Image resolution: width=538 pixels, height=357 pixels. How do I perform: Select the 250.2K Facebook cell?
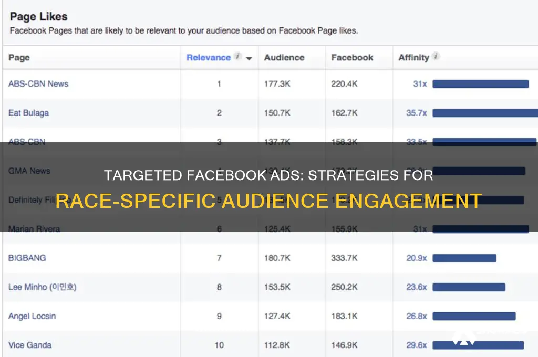pos(345,287)
